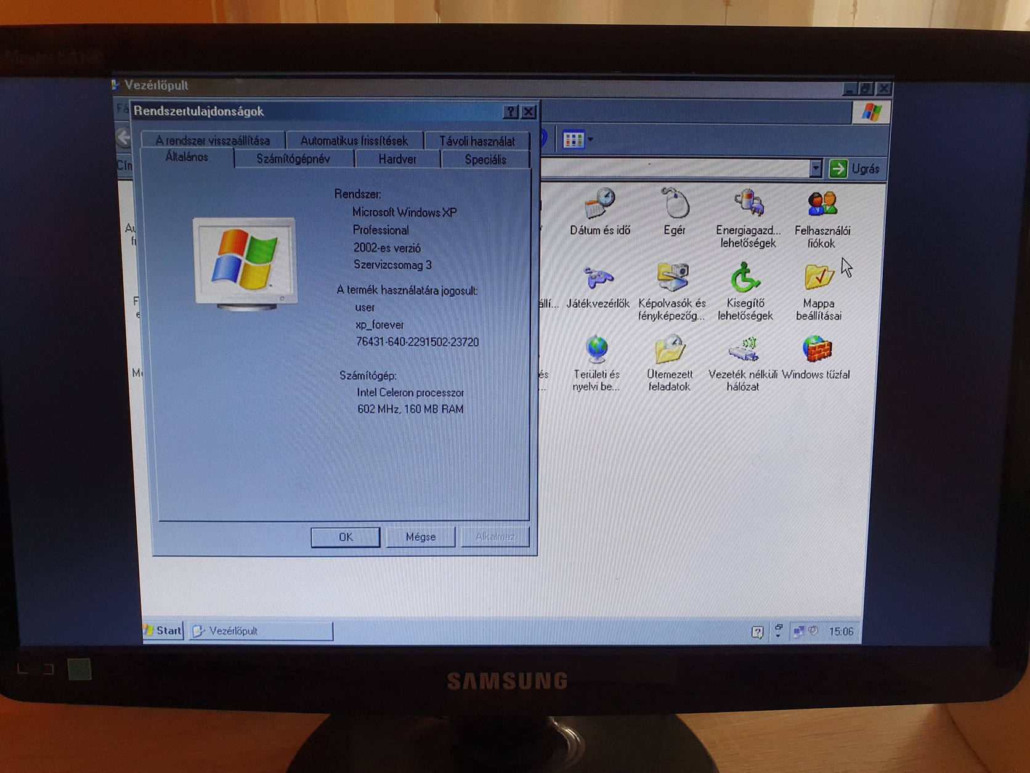
Task: Open the Mappa beállításai folder options icon
Action: pos(819,292)
